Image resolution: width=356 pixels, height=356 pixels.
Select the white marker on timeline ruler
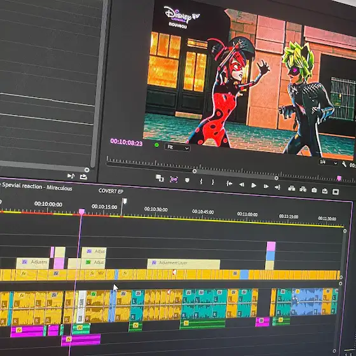pyautogui.click(x=125, y=201)
